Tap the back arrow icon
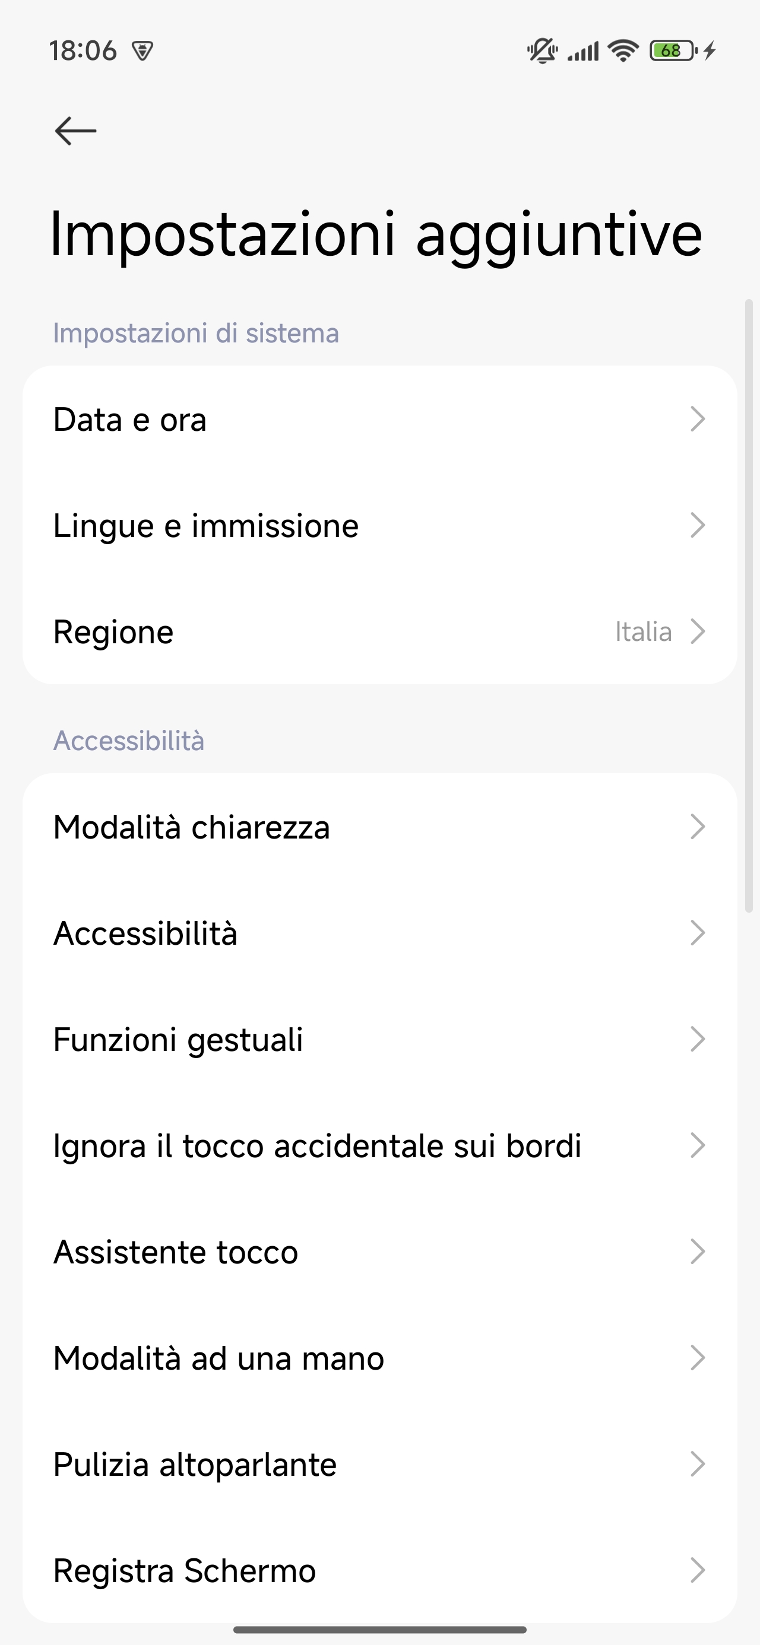The width and height of the screenshot is (760, 1645). 75,131
